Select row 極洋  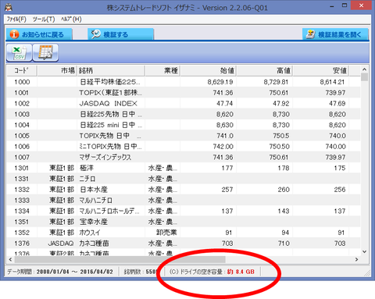click(184, 168)
